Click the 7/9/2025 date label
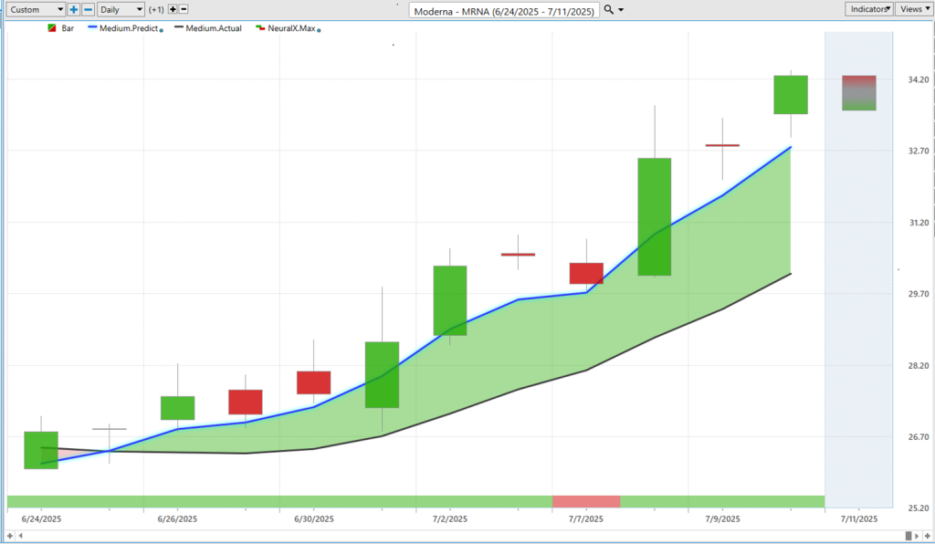The width and height of the screenshot is (935, 544). 723,519
